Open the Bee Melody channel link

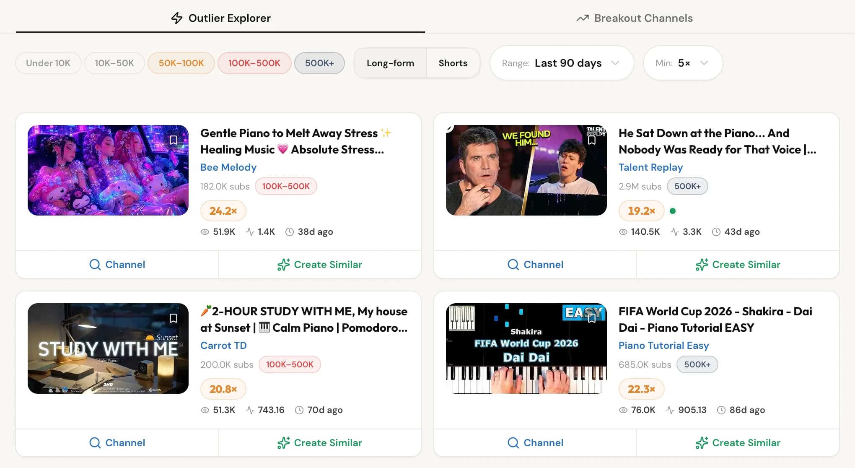228,167
